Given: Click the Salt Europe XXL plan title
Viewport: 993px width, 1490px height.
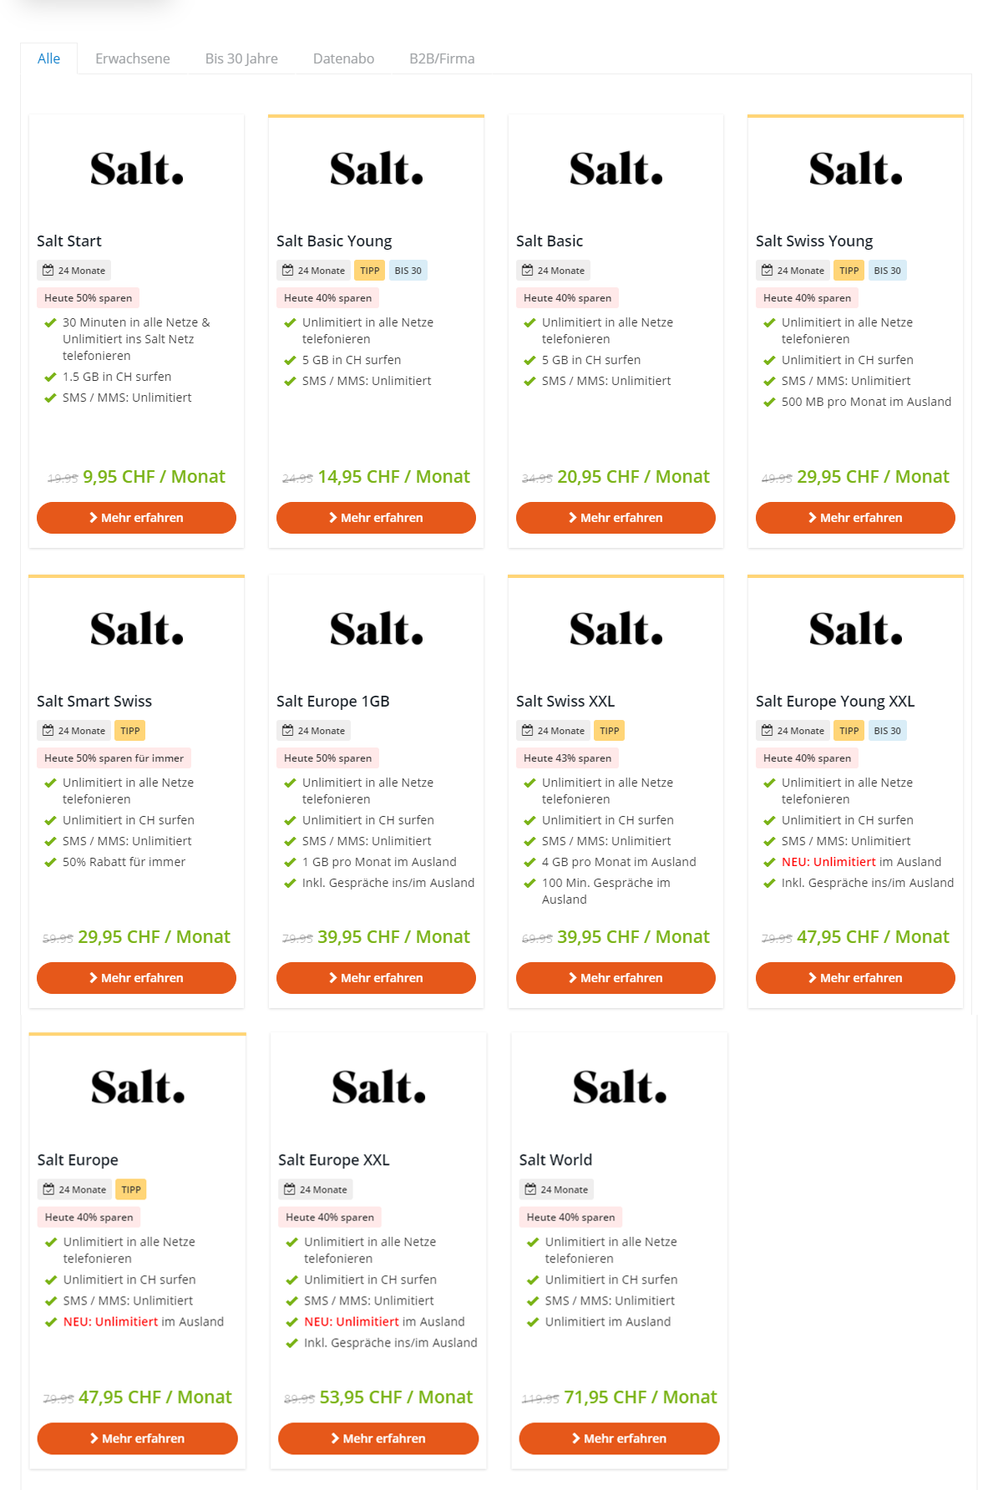Looking at the screenshot, I should pyautogui.click(x=334, y=1160).
